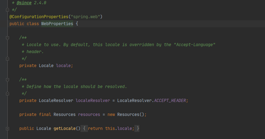265x139 pixels.
Task: Click the 'return' keyword
Action: [x=95, y=129]
